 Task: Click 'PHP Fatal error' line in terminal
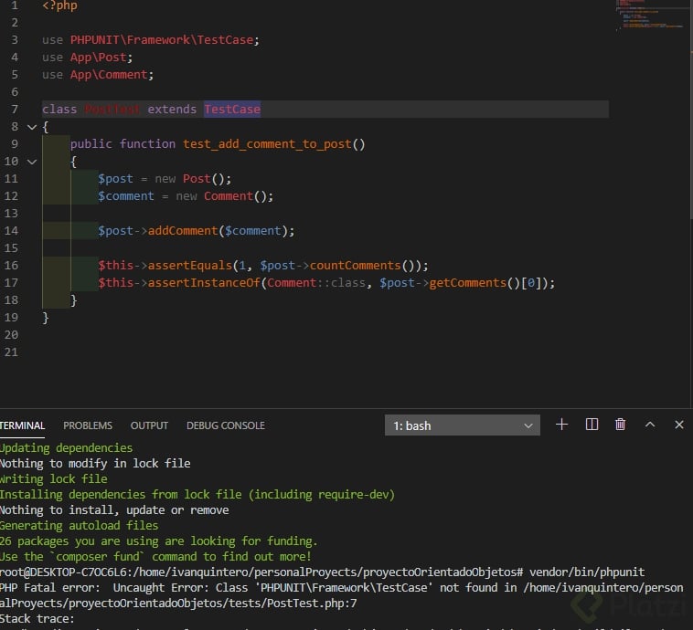click(342, 588)
